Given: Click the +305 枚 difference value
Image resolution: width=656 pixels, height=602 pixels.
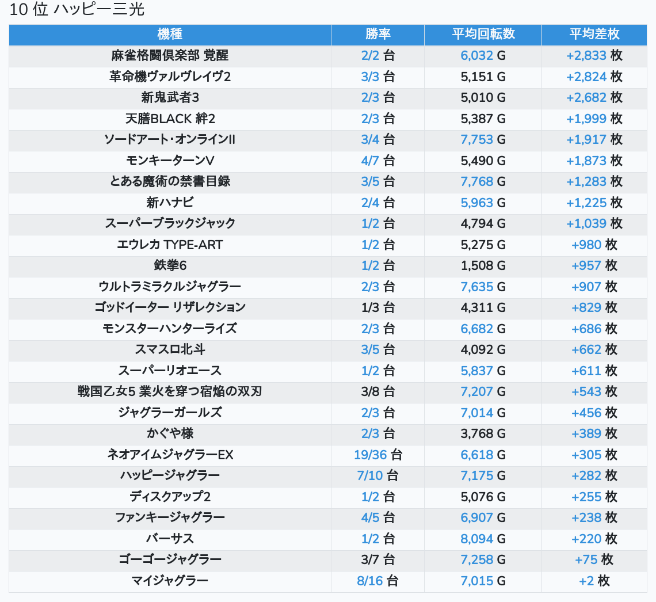Looking at the screenshot, I should click(x=594, y=455).
